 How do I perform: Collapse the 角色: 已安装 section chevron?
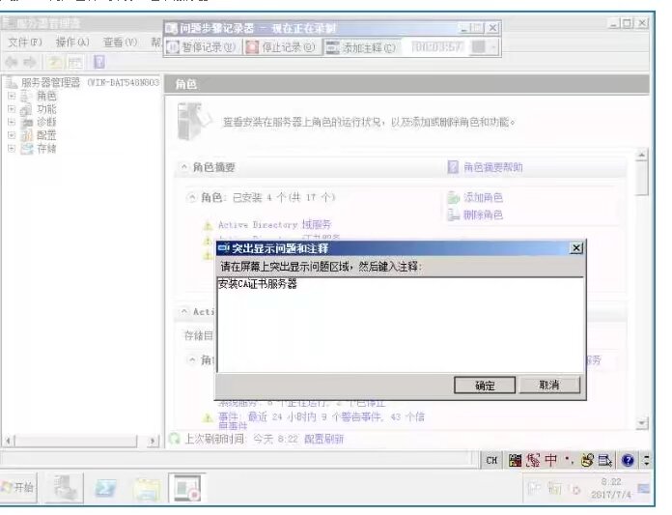tap(191, 197)
